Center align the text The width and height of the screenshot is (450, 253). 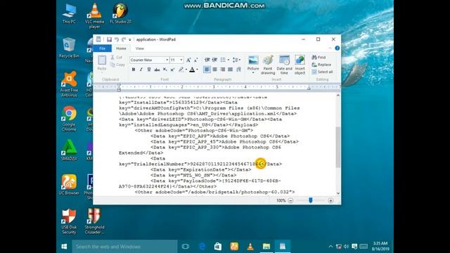(x=214, y=70)
